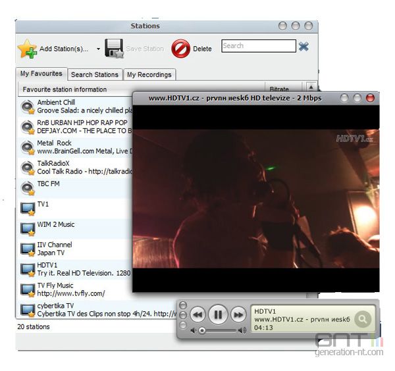Viewport: 395px width, 371px height.
Task: Click the http://www.tvfly.com/ text
Action: (x=71, y=293)
